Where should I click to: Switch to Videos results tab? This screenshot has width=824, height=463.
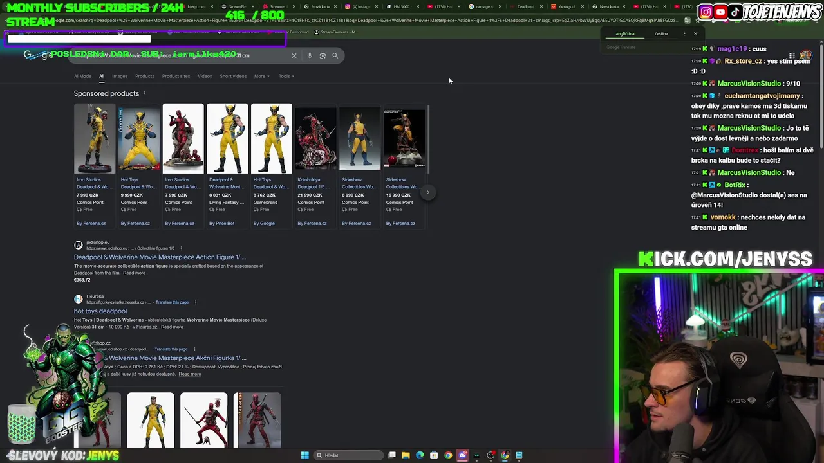pyautogui.click(x=205, y=76)
